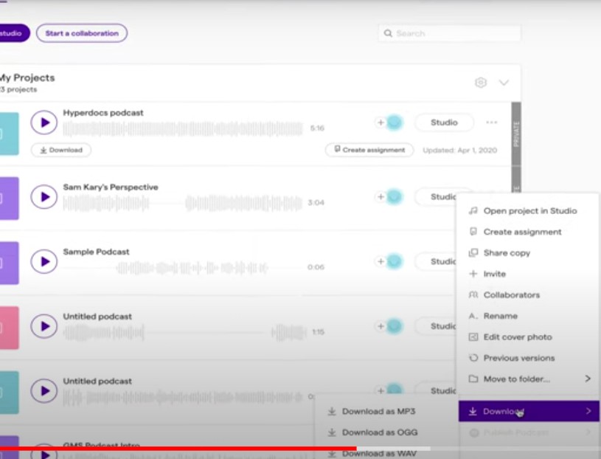This screenshot has width=601, height=459.
Task: Play the Hyperdocs podcast project
Action: click(x=44, y=122)
